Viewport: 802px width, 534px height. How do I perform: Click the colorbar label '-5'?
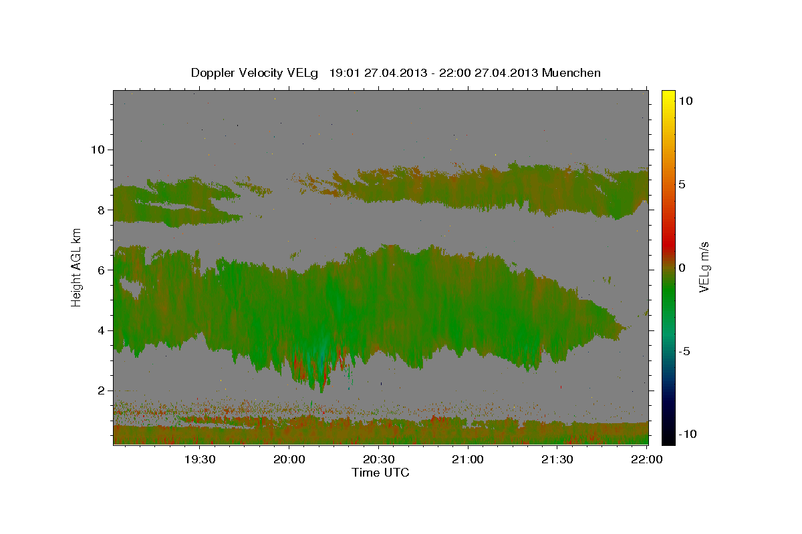coord(684,351)
